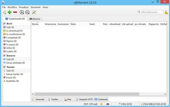Open the Aiuto menu
This screenshot has width=170, height=107.
point(45,7)
